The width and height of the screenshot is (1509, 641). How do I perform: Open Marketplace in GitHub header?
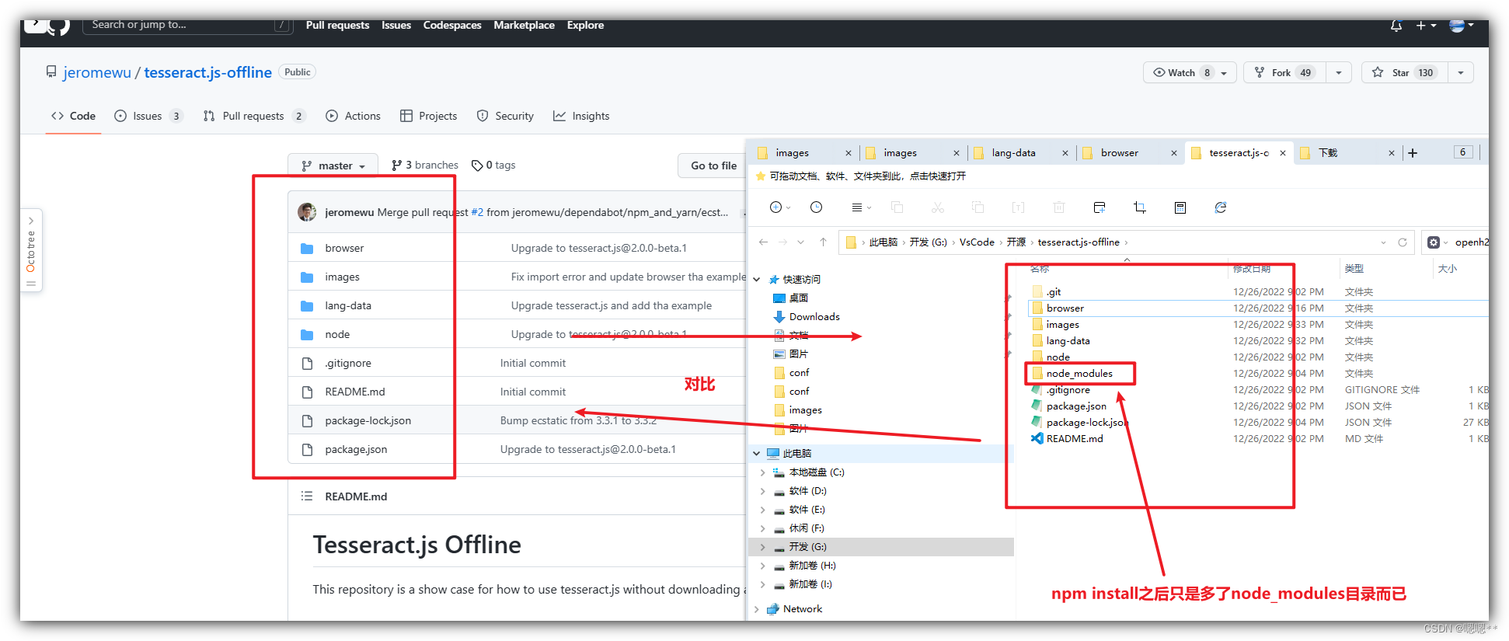[524, 25]
